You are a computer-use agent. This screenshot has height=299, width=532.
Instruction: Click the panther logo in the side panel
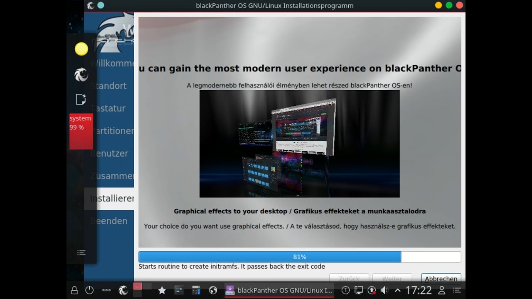pyautogui.click(x=81, y=74)
